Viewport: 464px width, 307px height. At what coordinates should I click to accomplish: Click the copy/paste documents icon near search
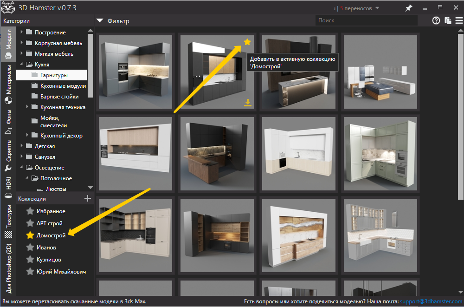click(448, 20)
